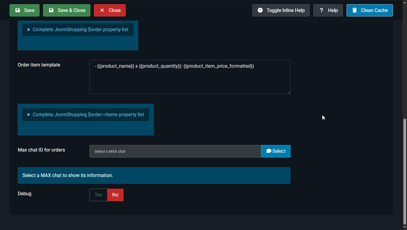Click the question-circle icon on Toggle Inline Help
Screen dimensions: 407x230
[260, 10]
